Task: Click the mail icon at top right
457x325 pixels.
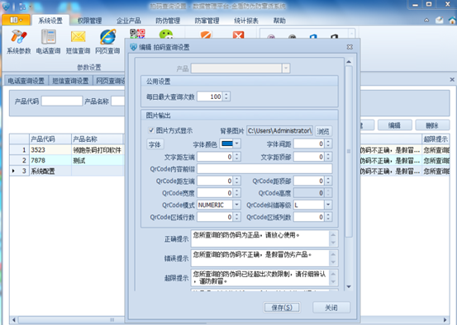Action: pyautogui.click(x=439, y=20)
